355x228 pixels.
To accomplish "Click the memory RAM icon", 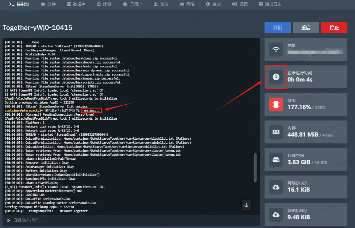I will (x=276, y=132).
